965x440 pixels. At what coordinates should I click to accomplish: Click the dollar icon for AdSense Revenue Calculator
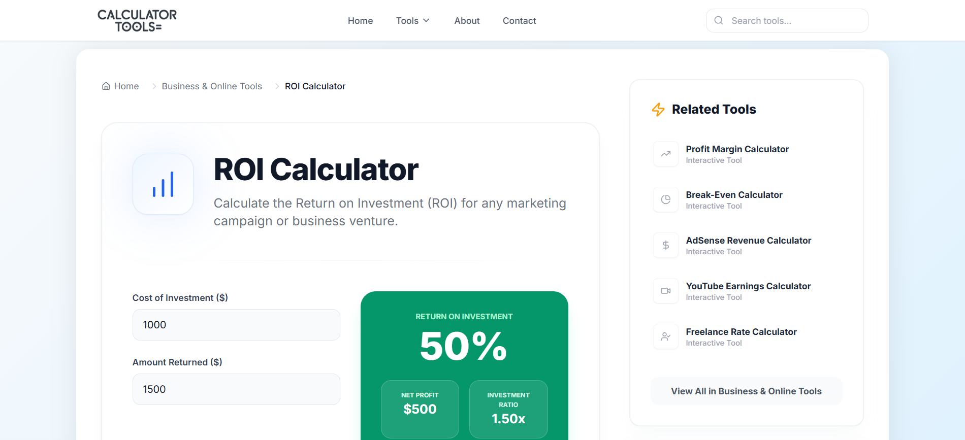click(665, 245)
